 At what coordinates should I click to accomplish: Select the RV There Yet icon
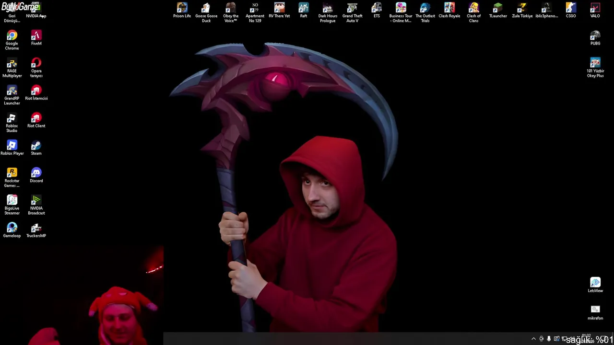[279, 11]
